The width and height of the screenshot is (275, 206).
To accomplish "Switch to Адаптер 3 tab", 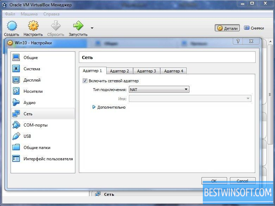I will [x=146, y=71].
